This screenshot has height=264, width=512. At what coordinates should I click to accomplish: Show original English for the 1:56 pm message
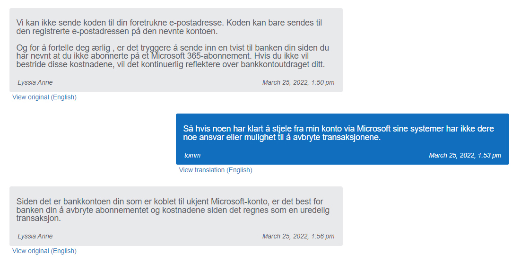tap(44, 251)
